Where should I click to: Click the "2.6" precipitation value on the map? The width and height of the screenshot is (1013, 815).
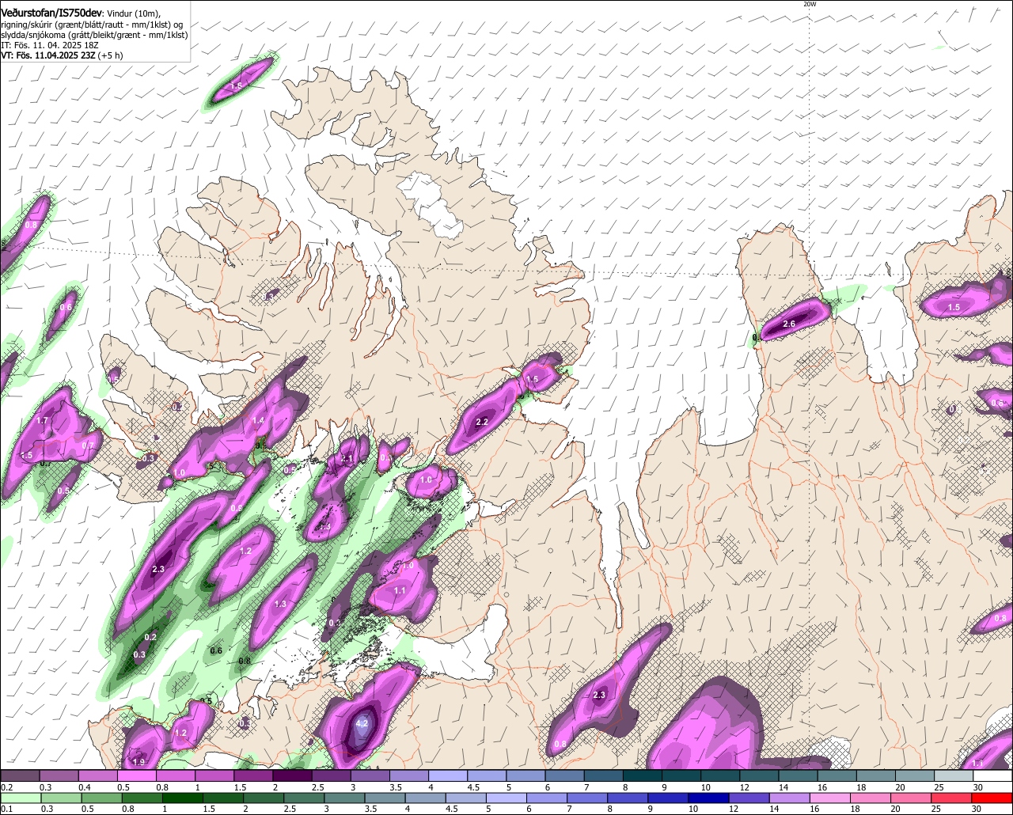(x=789, y=324)
